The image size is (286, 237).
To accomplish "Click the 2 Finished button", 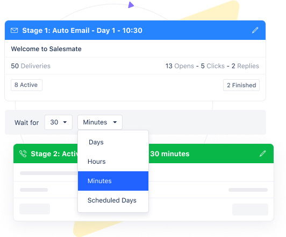I will click(x=241, y=85).
